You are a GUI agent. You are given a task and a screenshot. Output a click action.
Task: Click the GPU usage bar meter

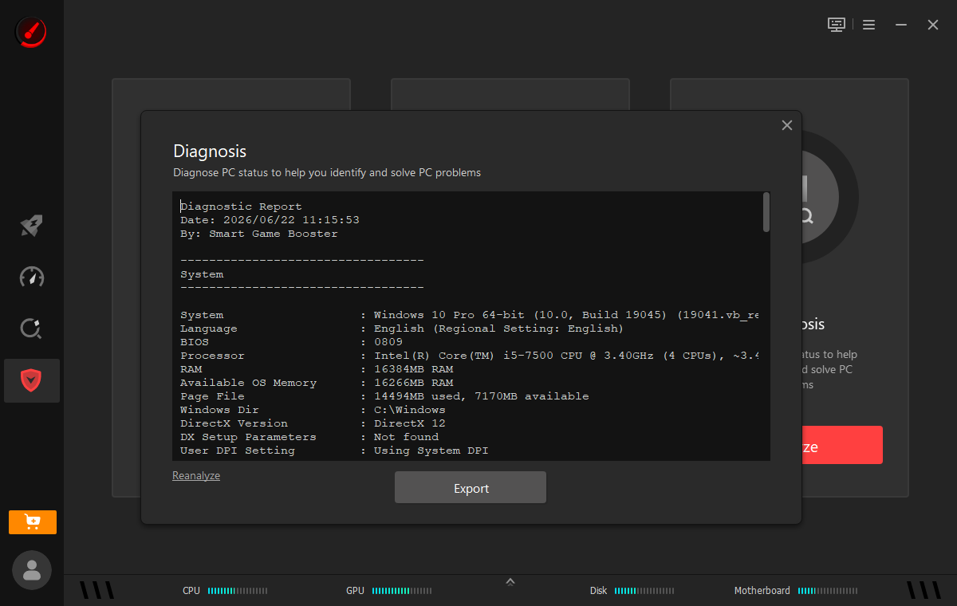(x=402, y=591)
